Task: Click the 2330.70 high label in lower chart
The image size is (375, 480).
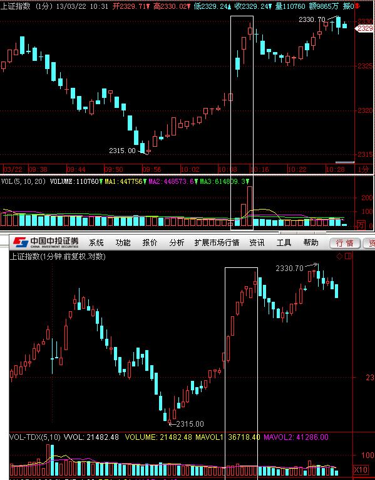Action: [x=289, y=269]
